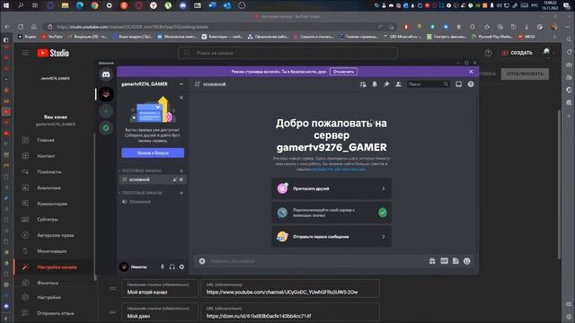Open the user profile avatar in the Discord user panel
Screen dimensions: 575x323
point(124,267)
